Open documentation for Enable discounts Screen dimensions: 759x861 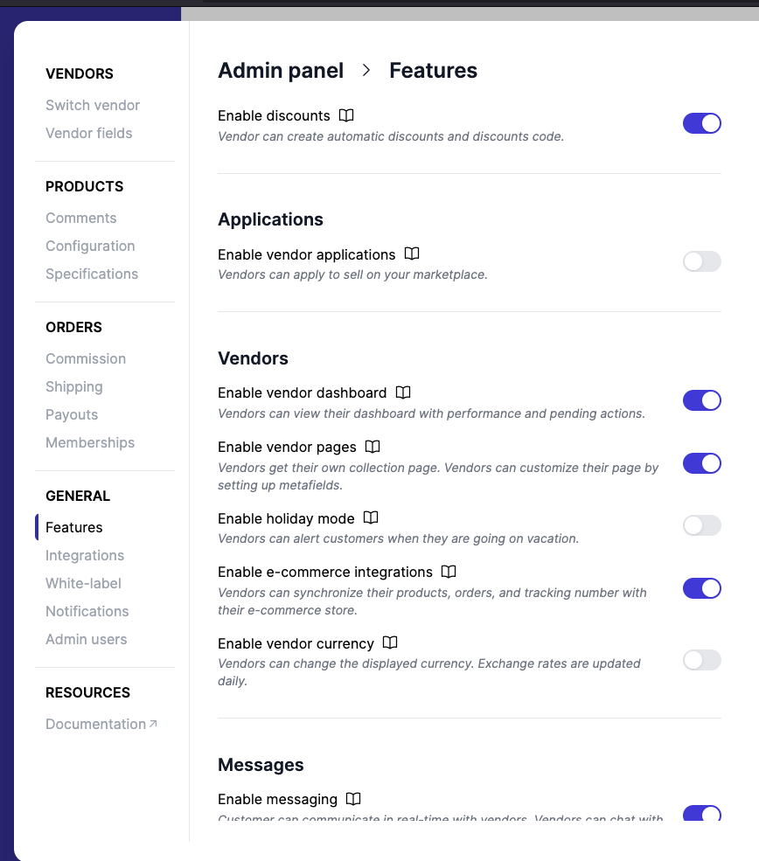pyautogui.click(x=346, y=115)
